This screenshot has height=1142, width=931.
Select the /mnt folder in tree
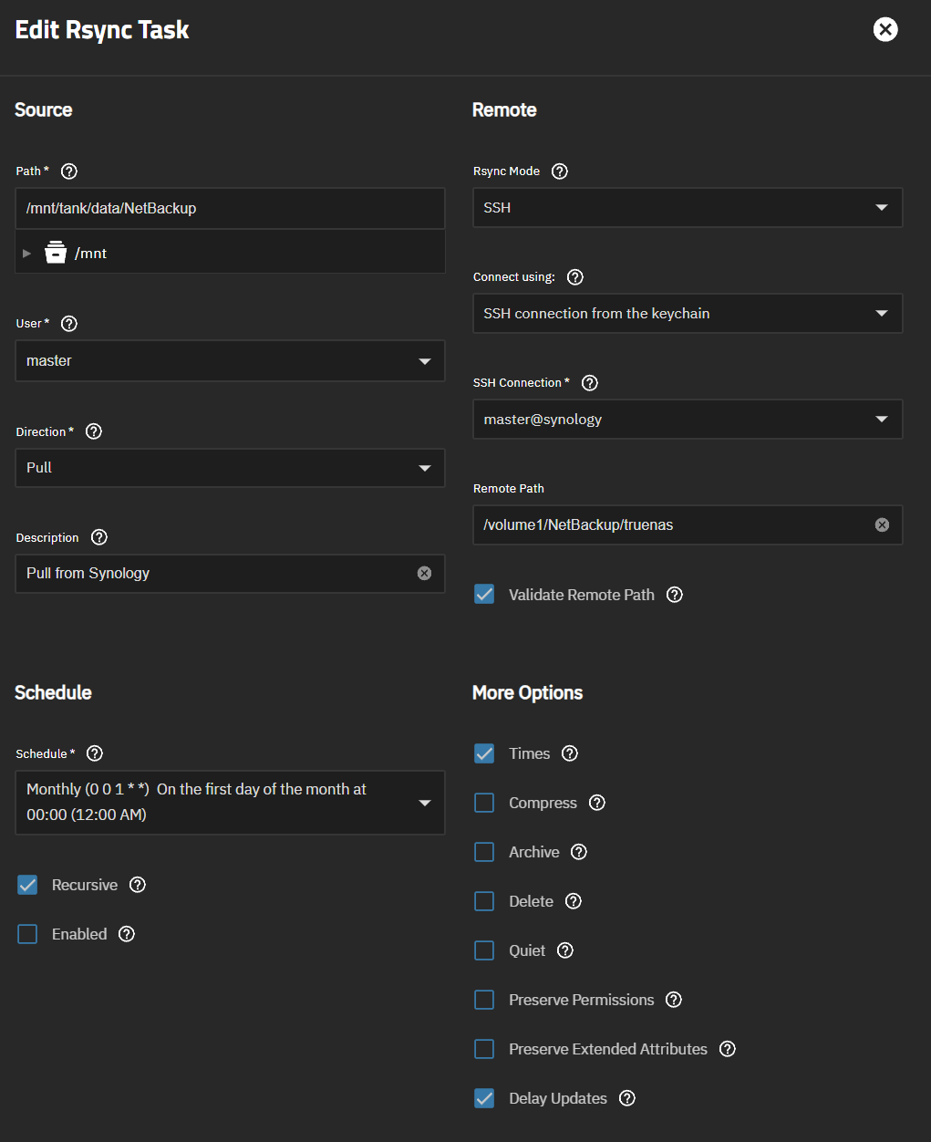pyautogui.click(x=90, y=254)
